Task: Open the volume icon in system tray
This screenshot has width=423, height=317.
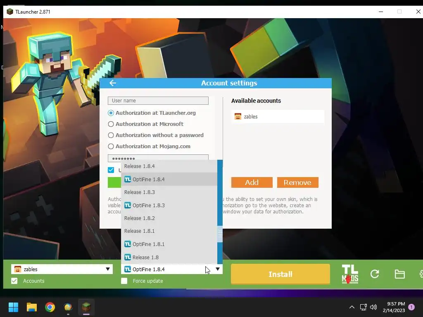Action: [373, 307]
